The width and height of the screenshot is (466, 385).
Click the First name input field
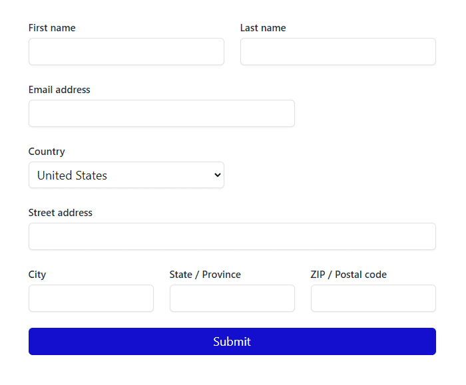click(x=126, y=52)
